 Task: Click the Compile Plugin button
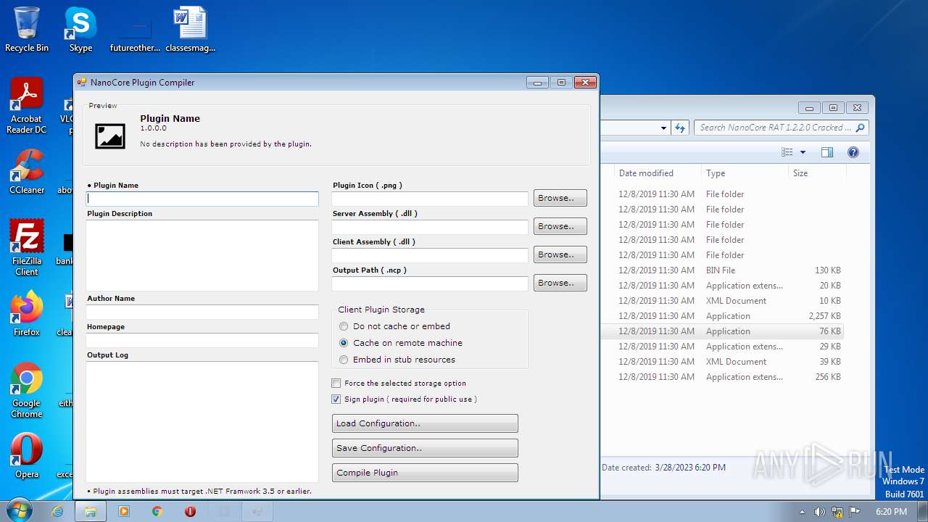(x=425, y=473)
